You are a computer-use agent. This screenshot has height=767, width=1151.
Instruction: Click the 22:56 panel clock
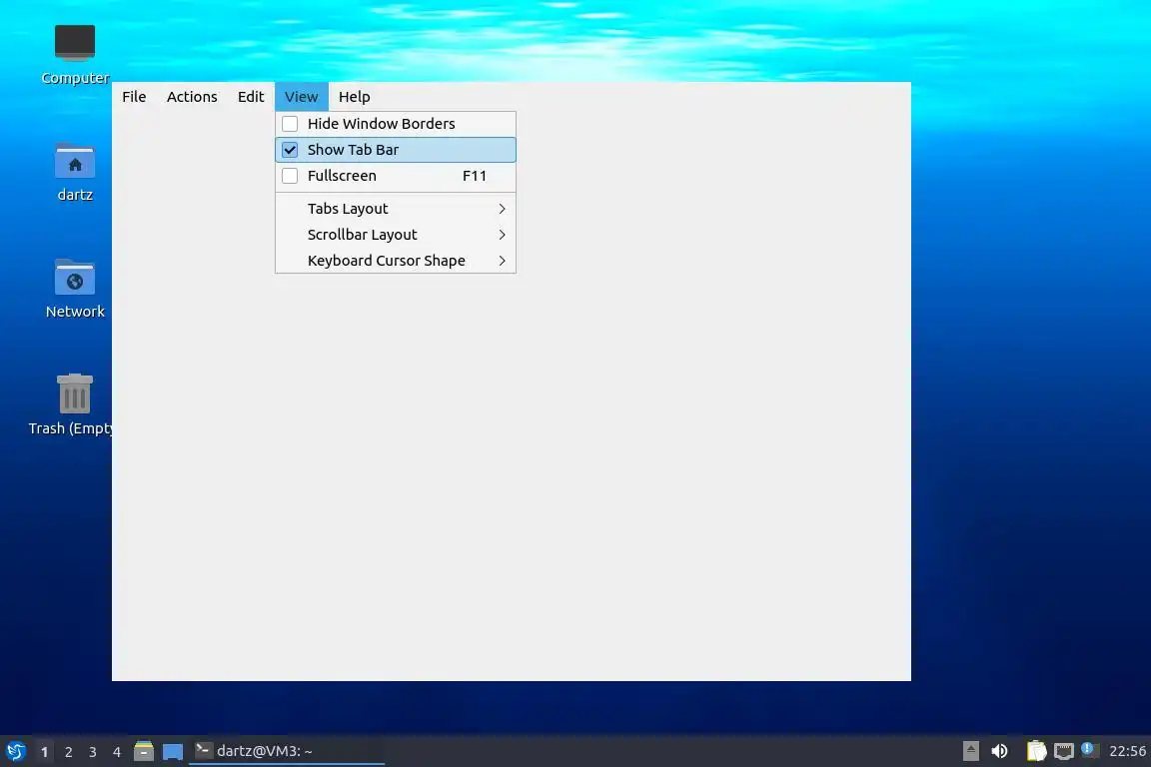pyautogui.click(x=1127, y=751)
